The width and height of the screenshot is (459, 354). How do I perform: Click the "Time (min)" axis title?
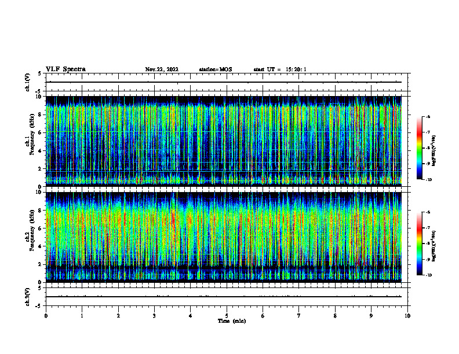(232, 321)
